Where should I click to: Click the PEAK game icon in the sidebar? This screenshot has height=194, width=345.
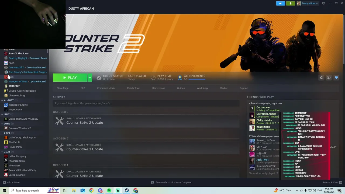(x=6, y=63)
